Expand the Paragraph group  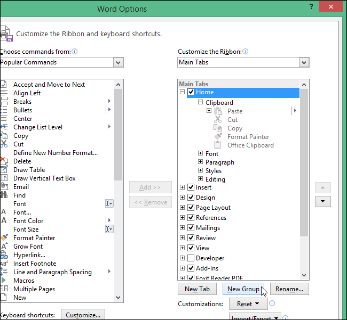pyautogui.click(x=200, y=162)
